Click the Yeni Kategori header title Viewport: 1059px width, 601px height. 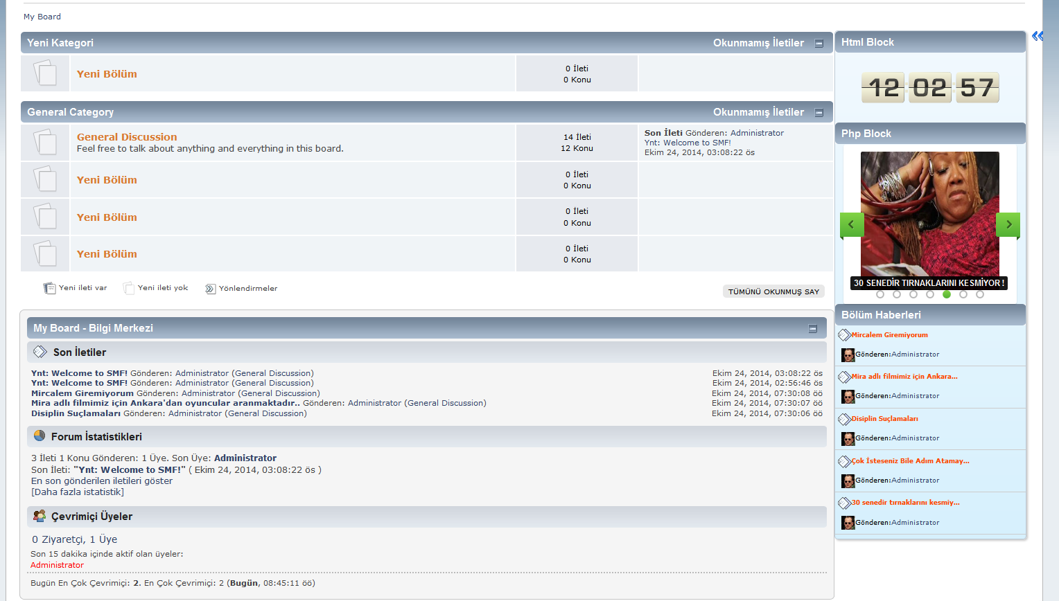(60, 43)
